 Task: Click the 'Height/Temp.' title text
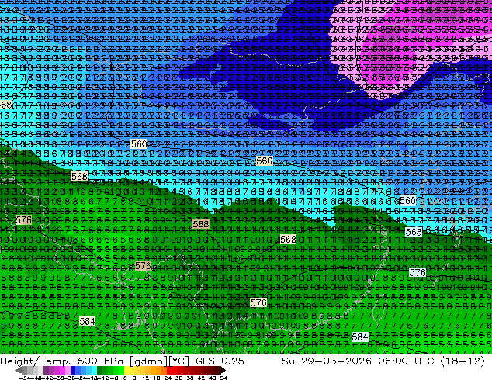point(35,361)
